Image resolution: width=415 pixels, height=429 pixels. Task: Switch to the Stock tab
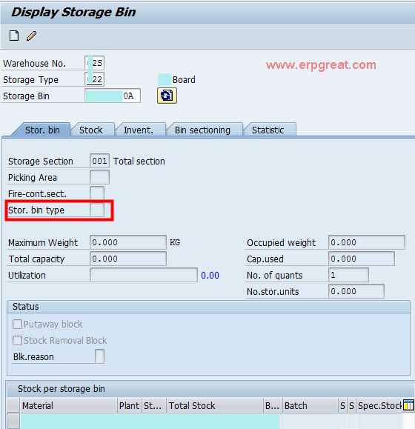[x=91, y=130]
